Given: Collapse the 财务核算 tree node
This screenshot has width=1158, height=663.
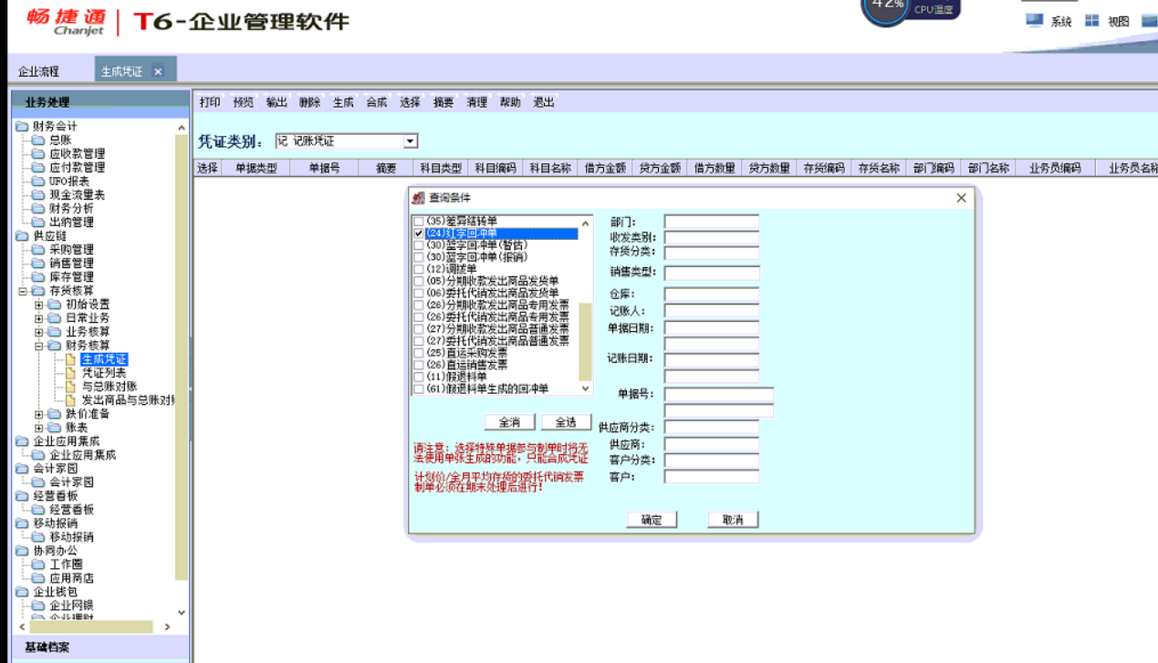Looking at the screenshot, I should (x=39, y=346).
